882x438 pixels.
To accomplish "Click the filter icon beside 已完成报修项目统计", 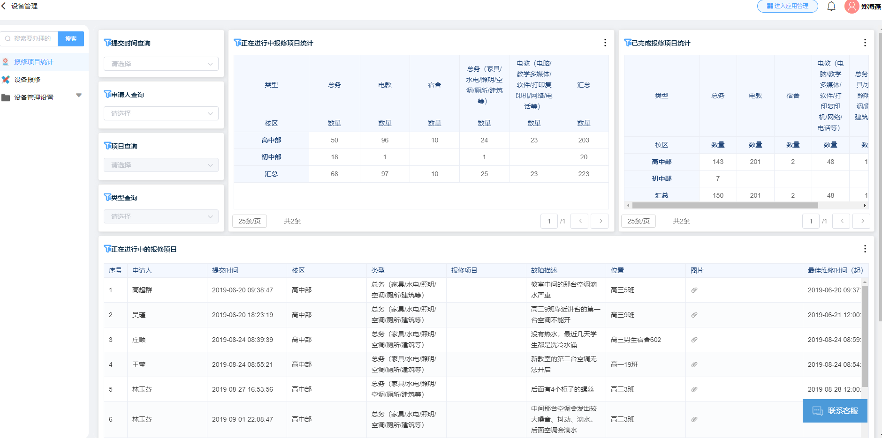I will tap(628, 43).
